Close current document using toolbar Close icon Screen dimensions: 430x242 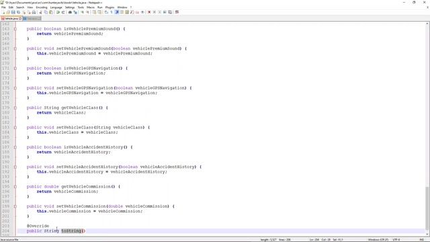[x=24, y=12]
